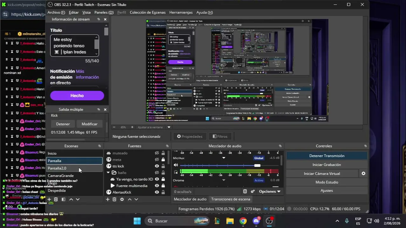Click Iniciar Grabación button

click(x=327, y=165)
